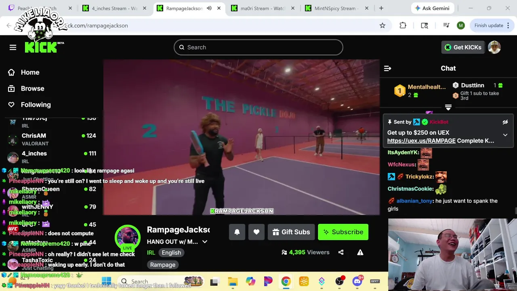The width and height of the screenshot is (517, 291).
Task: Click the Gift Subs button
Action: pyautogui.click(x=291, y=232)
